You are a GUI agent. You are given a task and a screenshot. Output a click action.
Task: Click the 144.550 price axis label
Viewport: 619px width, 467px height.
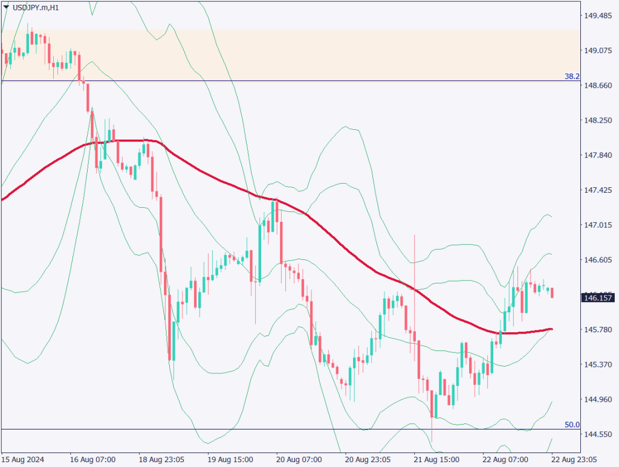click(x=597, y=434)
